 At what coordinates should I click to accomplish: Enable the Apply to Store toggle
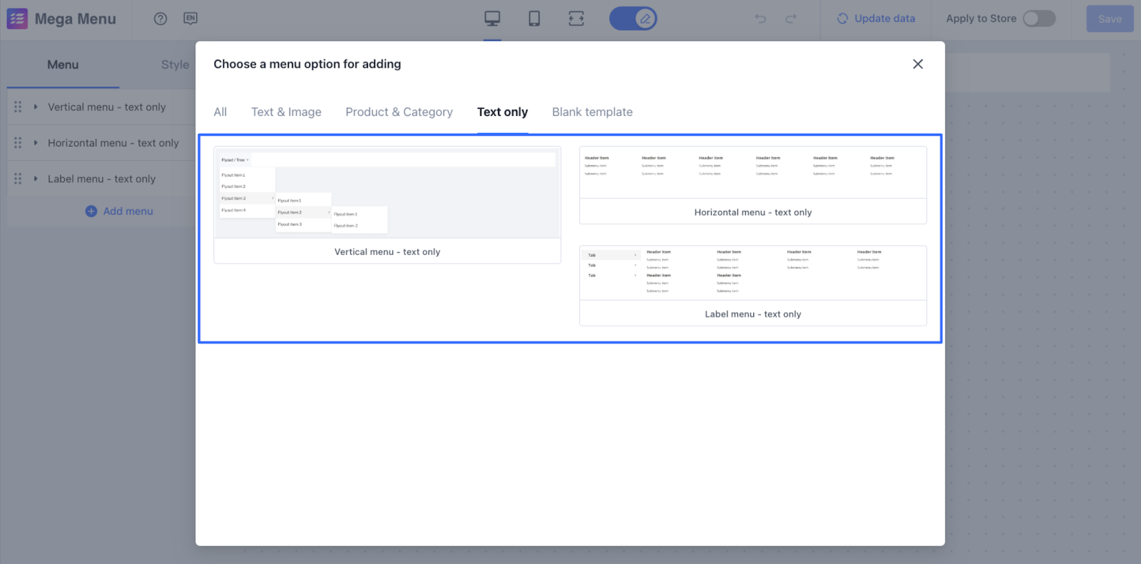pyautogui.click(x=1039, y=19)
